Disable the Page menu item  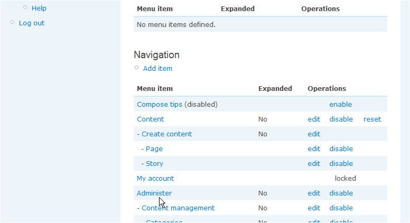pyautogui.click(x=341, y=148)
